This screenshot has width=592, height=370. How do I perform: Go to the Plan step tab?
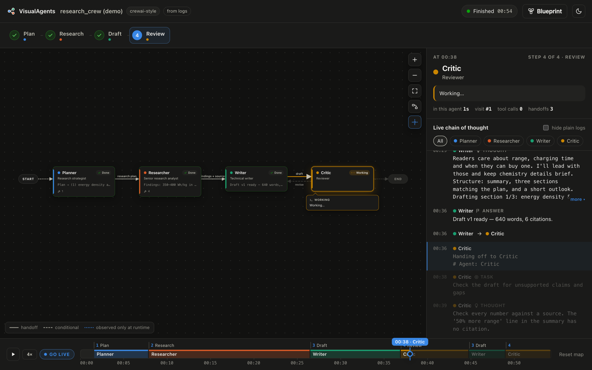[22, 35]
